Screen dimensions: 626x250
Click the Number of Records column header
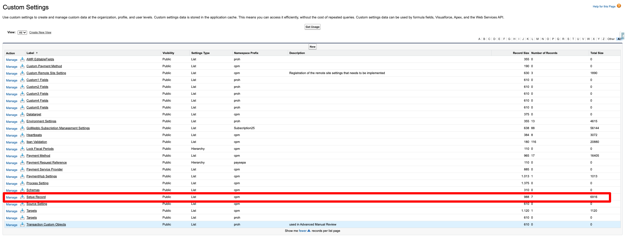click(x=544, y=53)
